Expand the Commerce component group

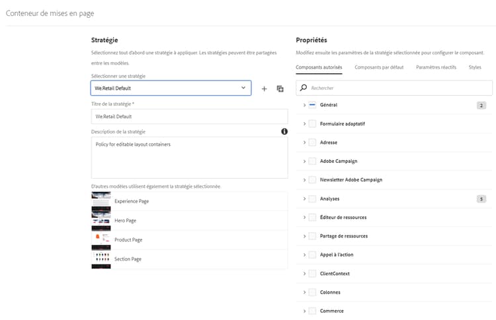[304, 311]
